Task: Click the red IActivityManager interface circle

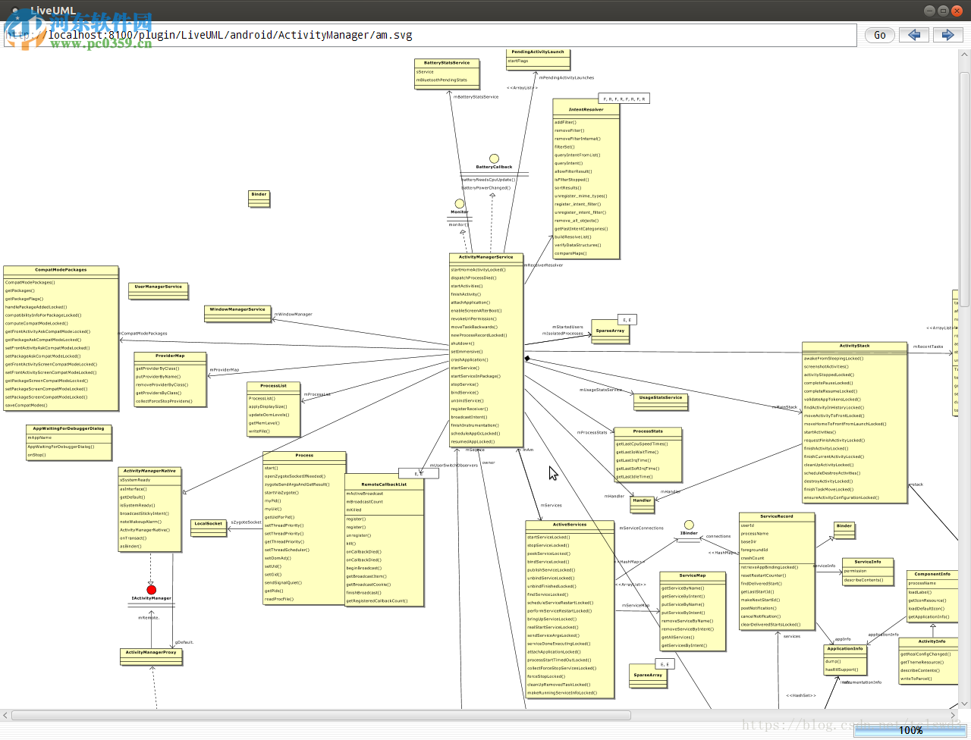Action: (x=152, y=589)
